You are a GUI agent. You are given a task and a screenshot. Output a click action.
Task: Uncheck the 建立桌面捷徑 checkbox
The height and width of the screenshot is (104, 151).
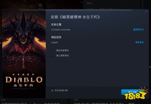point(53,55)
